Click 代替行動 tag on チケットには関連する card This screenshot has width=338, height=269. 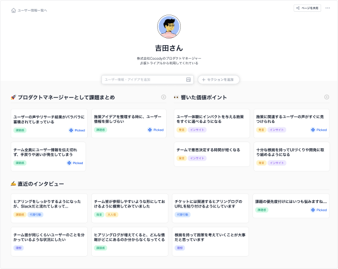click(183, 215)
